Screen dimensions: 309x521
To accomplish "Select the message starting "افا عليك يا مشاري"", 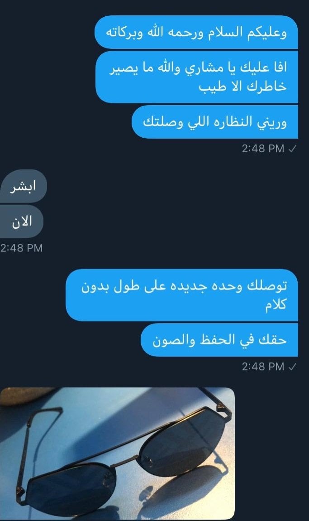I will (197, 77).
